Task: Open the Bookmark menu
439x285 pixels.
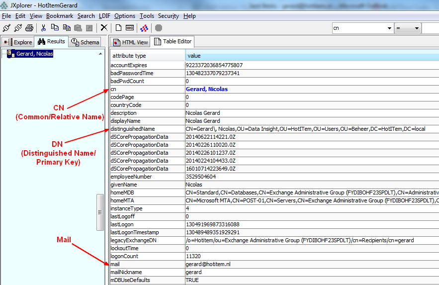Action: tap(60, 16)
